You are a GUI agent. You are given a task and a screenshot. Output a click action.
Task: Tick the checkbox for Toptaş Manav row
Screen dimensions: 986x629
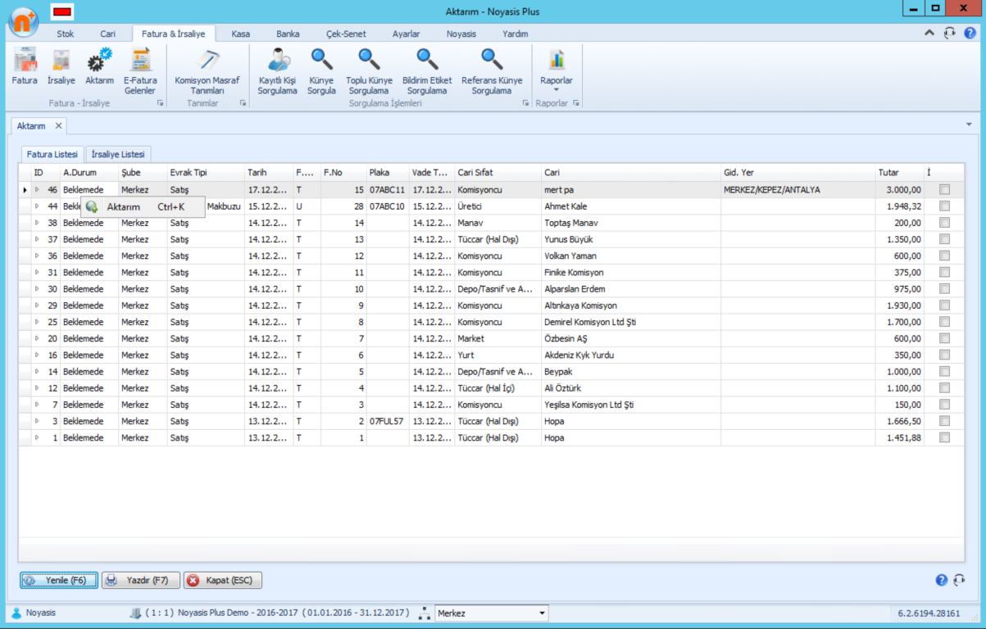[x=944, y=223]
